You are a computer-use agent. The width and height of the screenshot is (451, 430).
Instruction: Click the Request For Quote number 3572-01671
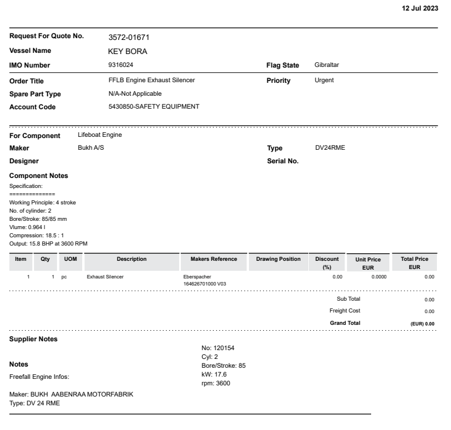(x=131, y=38)
